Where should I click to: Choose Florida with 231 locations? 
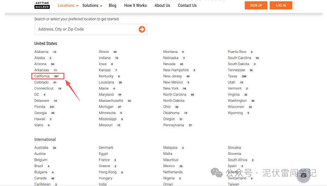tap(40, 107)
